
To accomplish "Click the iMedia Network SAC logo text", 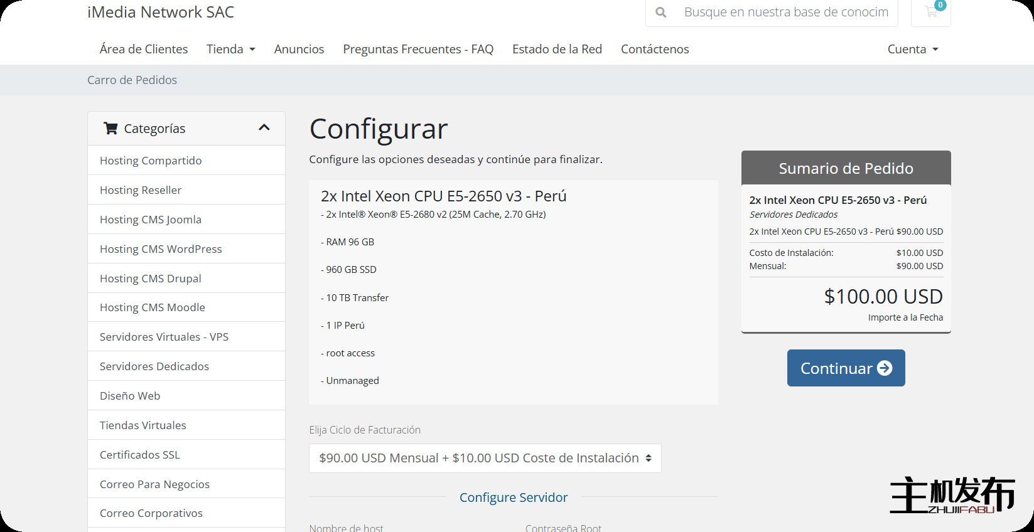I will tap(161, 12).
